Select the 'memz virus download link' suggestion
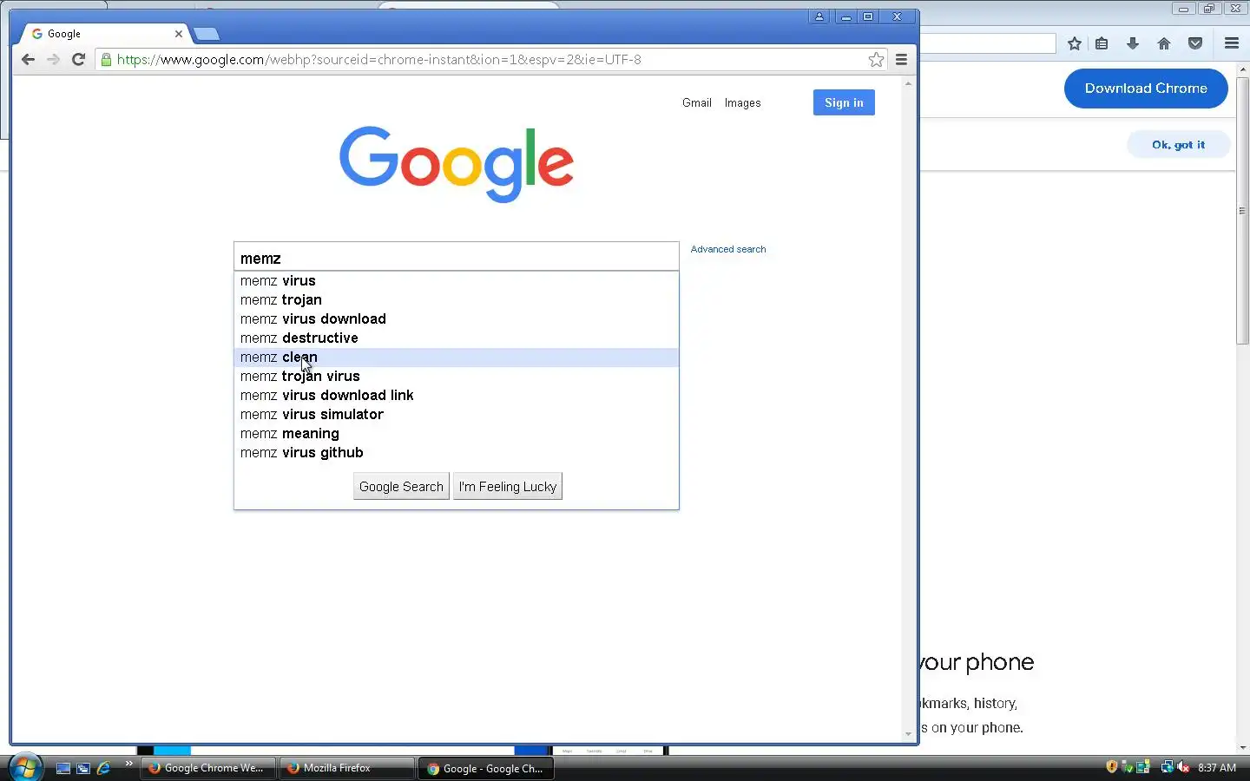1250x781 pixels. pyautogui.click(x=457, y=395)
